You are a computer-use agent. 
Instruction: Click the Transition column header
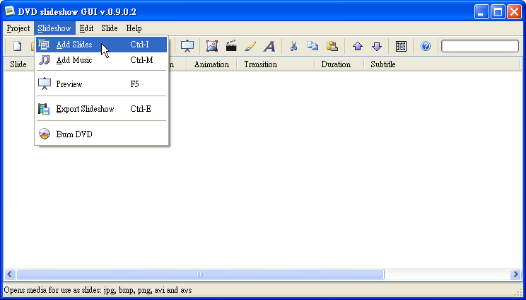point(276,64)
